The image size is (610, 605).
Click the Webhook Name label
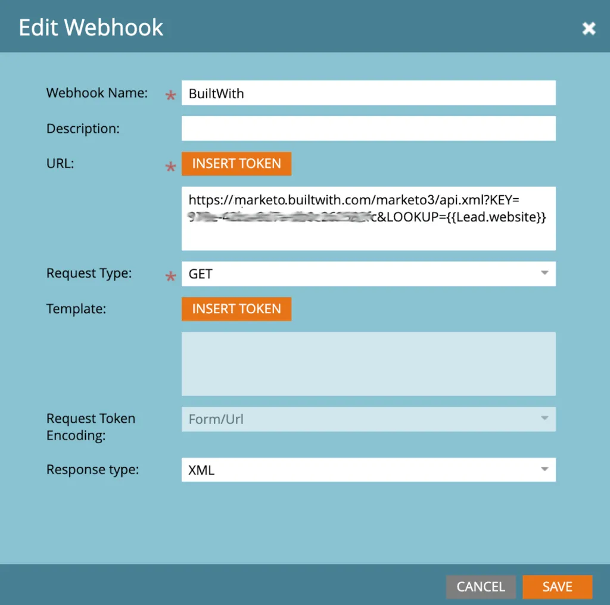point(97,93)
